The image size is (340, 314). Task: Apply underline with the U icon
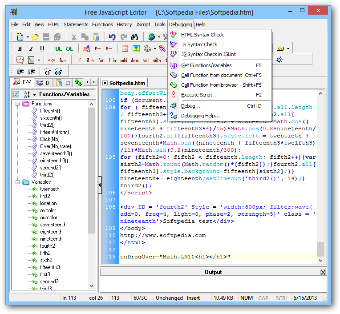42,48
